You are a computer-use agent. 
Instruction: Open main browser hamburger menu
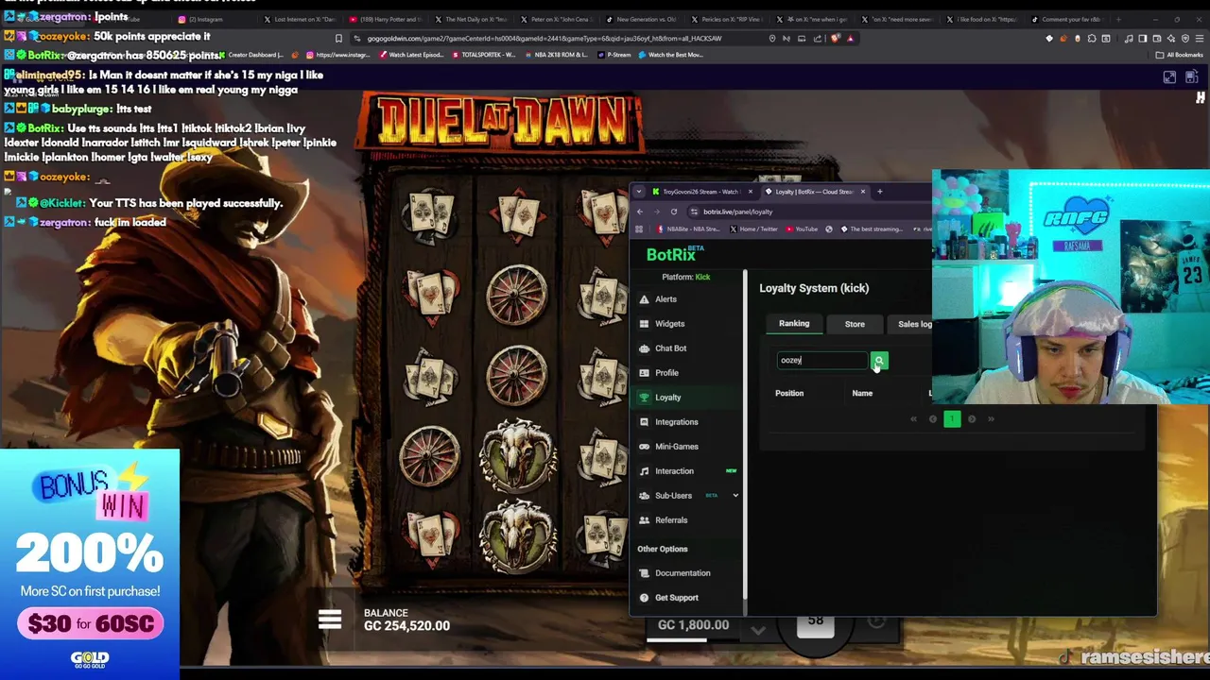coord(1198,39)
